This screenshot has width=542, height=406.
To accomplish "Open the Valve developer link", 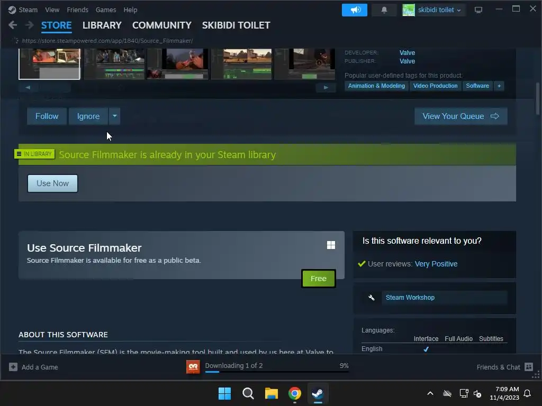I will [x=407, y=52].
